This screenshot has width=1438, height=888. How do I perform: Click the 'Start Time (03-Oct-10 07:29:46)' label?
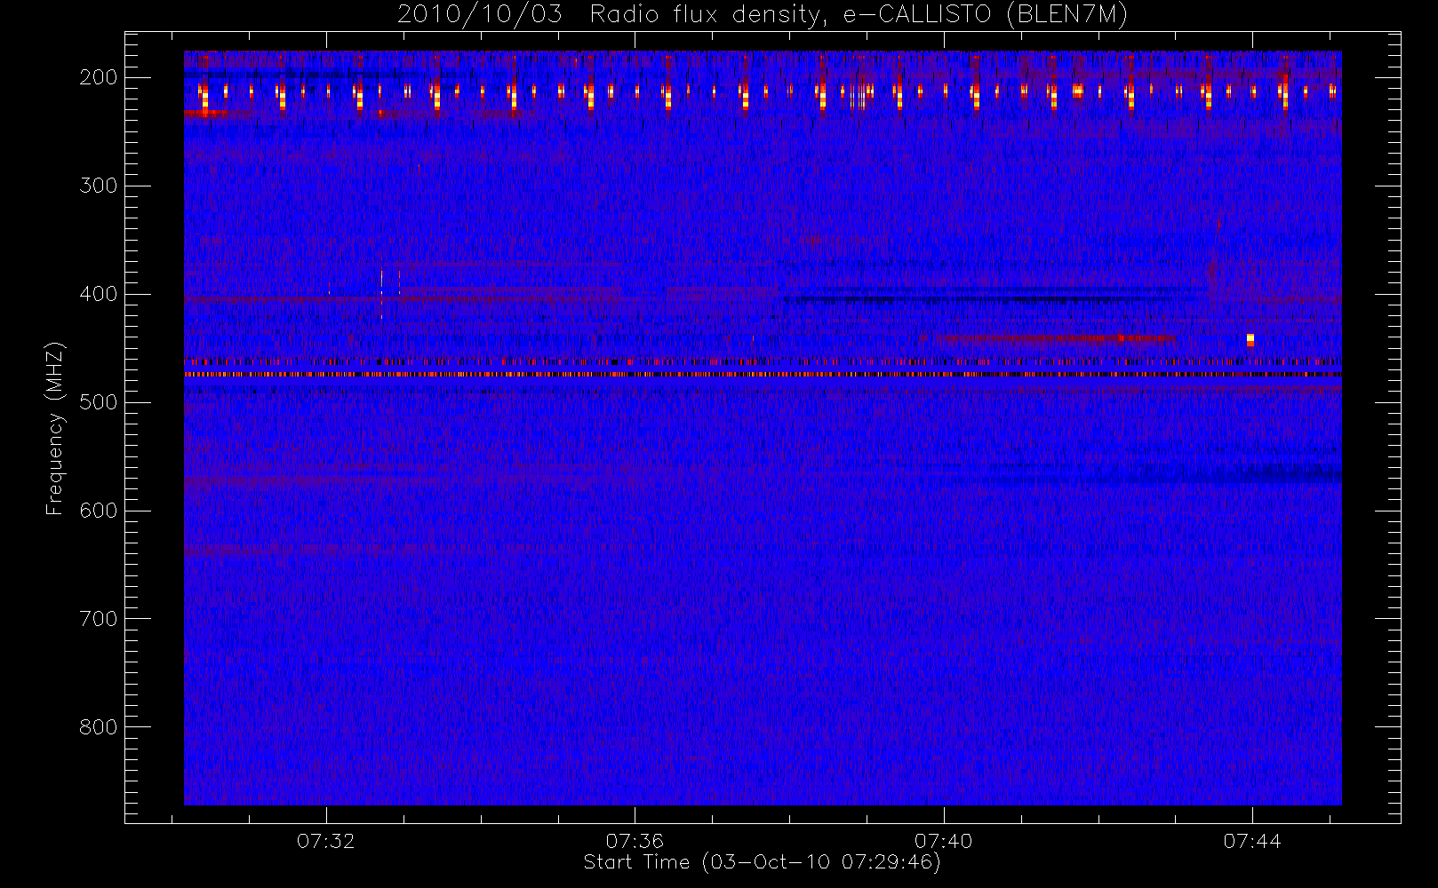(x=762, y=862)
